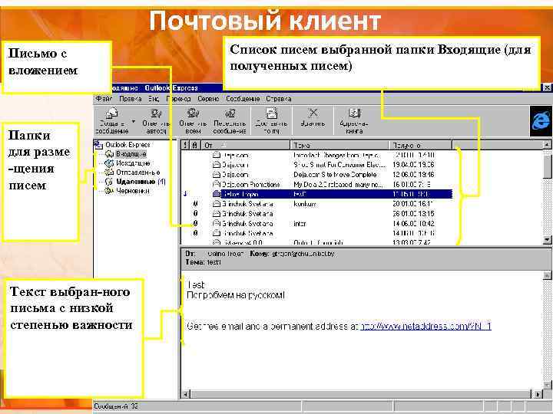The image size is (553, 414).
Task: Click the preview pane scroll-down arrow
Action: pyautogui.click(x=547, y=384)
